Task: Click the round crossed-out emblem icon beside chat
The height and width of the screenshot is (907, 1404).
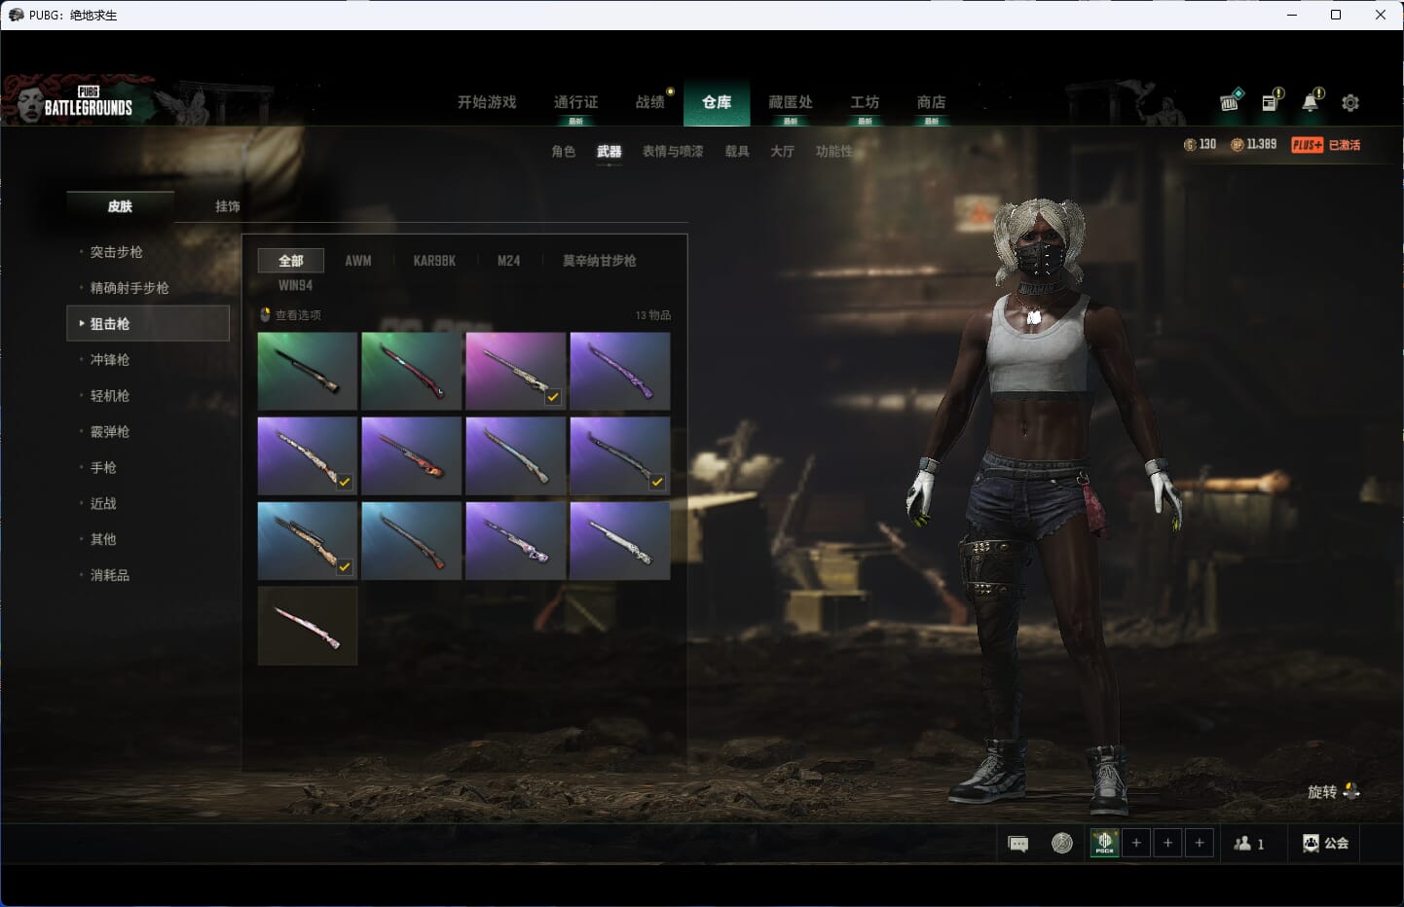Action: [1062, 844]
